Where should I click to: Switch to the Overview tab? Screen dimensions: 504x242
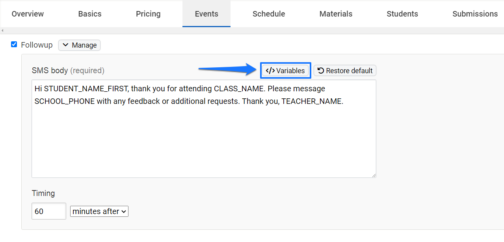click(28, 14)
